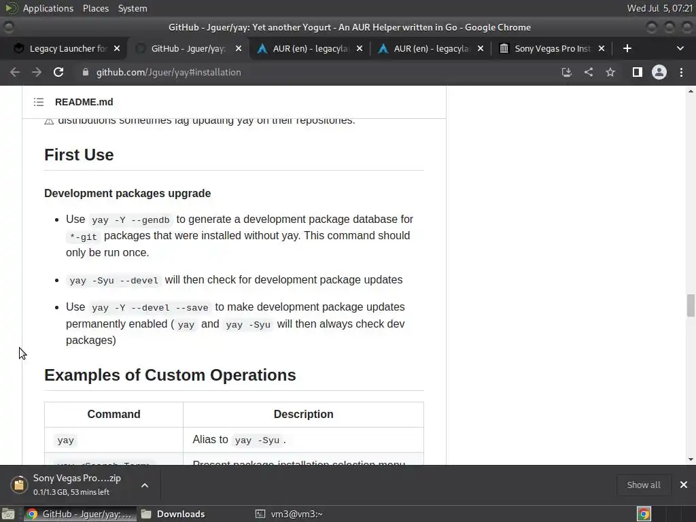Viewport: 696px width, 522px height.
Task: Click Development packages upgrade subheading
Action: (127, 194)
